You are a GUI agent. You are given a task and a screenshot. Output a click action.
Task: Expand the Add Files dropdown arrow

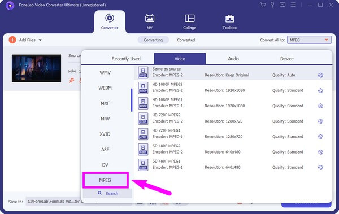pos(40,40)
